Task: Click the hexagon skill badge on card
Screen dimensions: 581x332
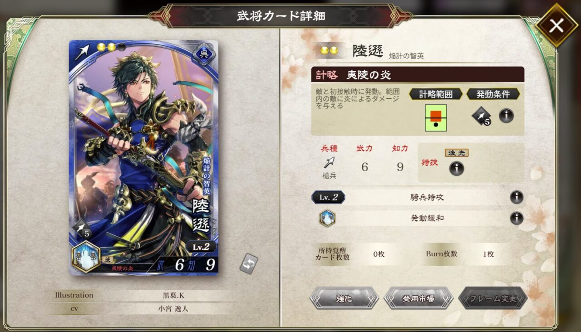Action: coord(86,256)
